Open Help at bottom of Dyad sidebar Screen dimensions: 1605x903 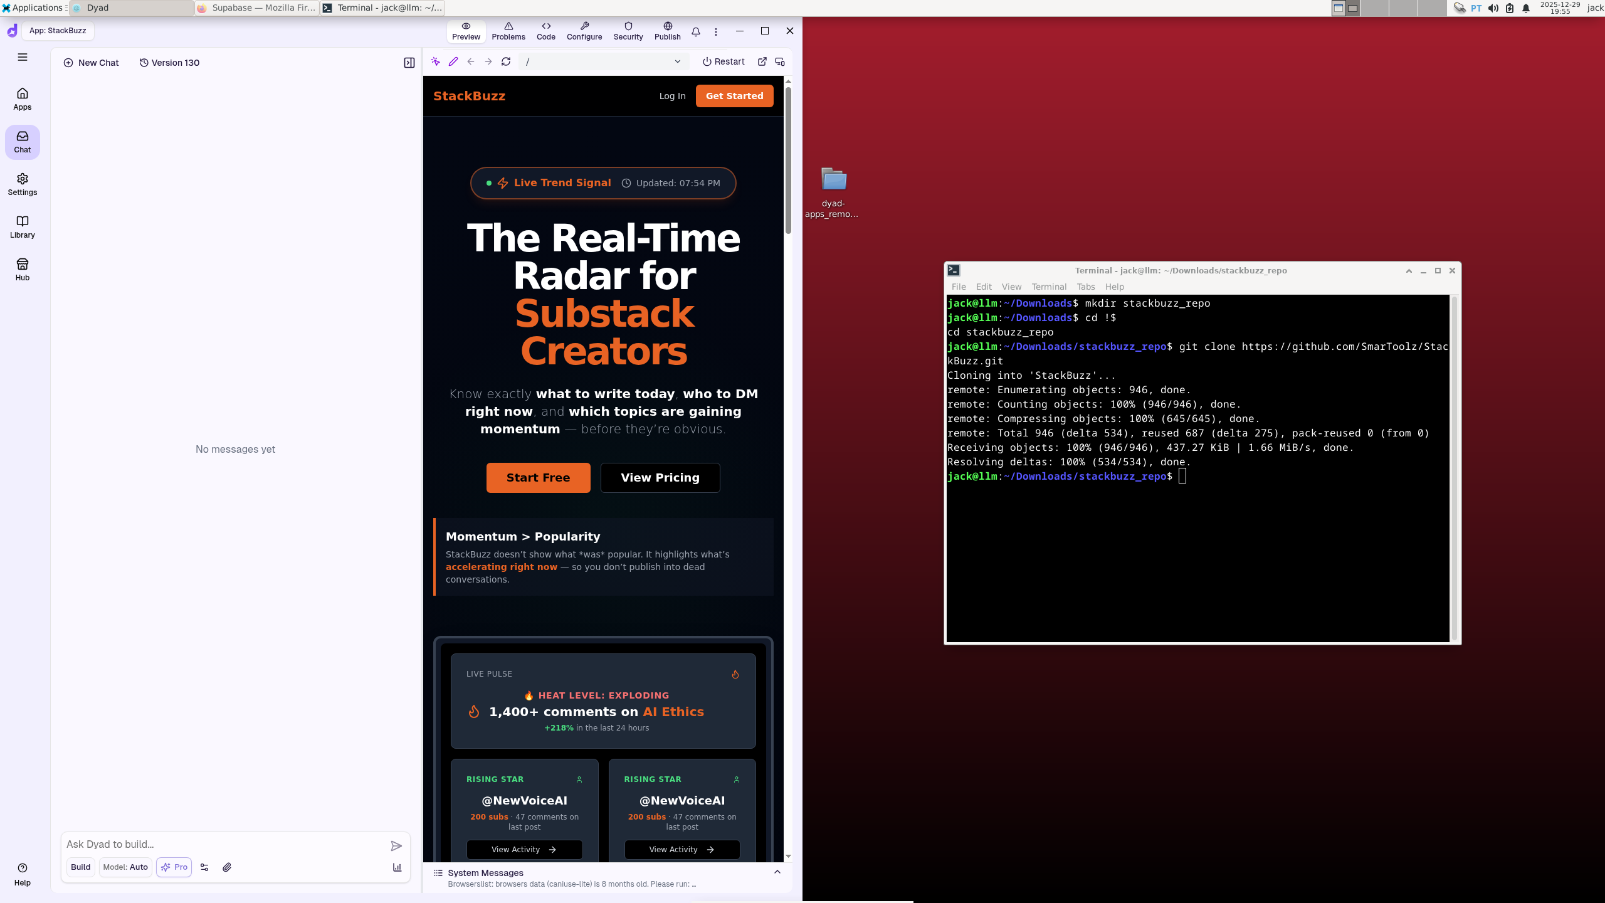[x=23, y=874]
